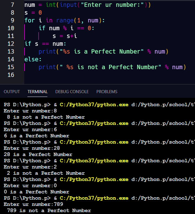This screenshot has width=195, height=214.
Task: Click "s = s+i" statement on line 11
Action: pos(64,36)
